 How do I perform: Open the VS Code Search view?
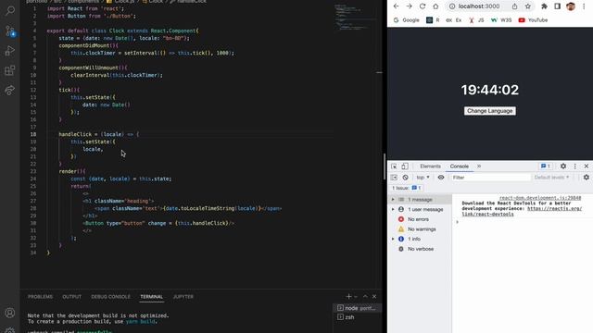[10, 10]
